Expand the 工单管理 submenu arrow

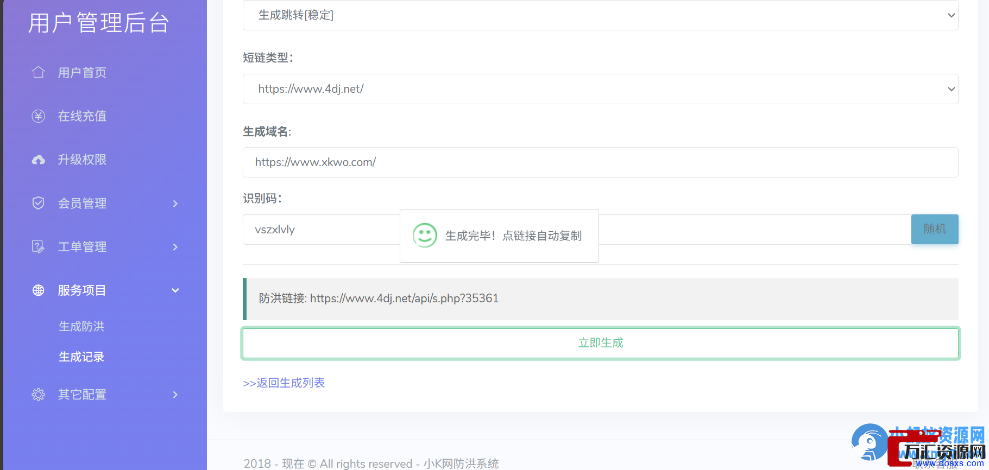(x=175, y=247)
